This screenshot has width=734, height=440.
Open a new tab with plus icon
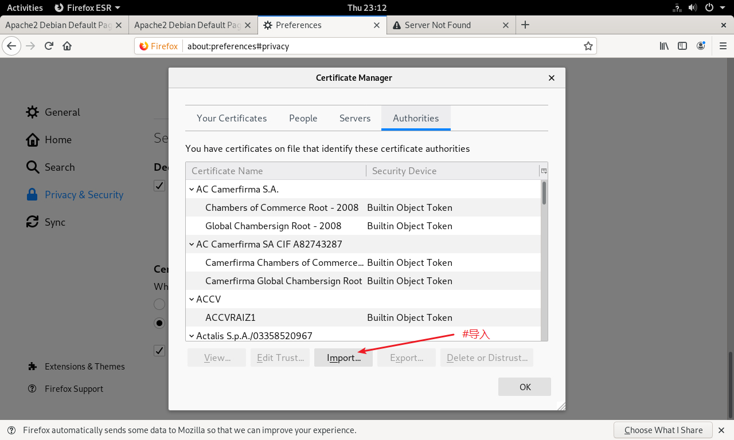pos(525,25)
